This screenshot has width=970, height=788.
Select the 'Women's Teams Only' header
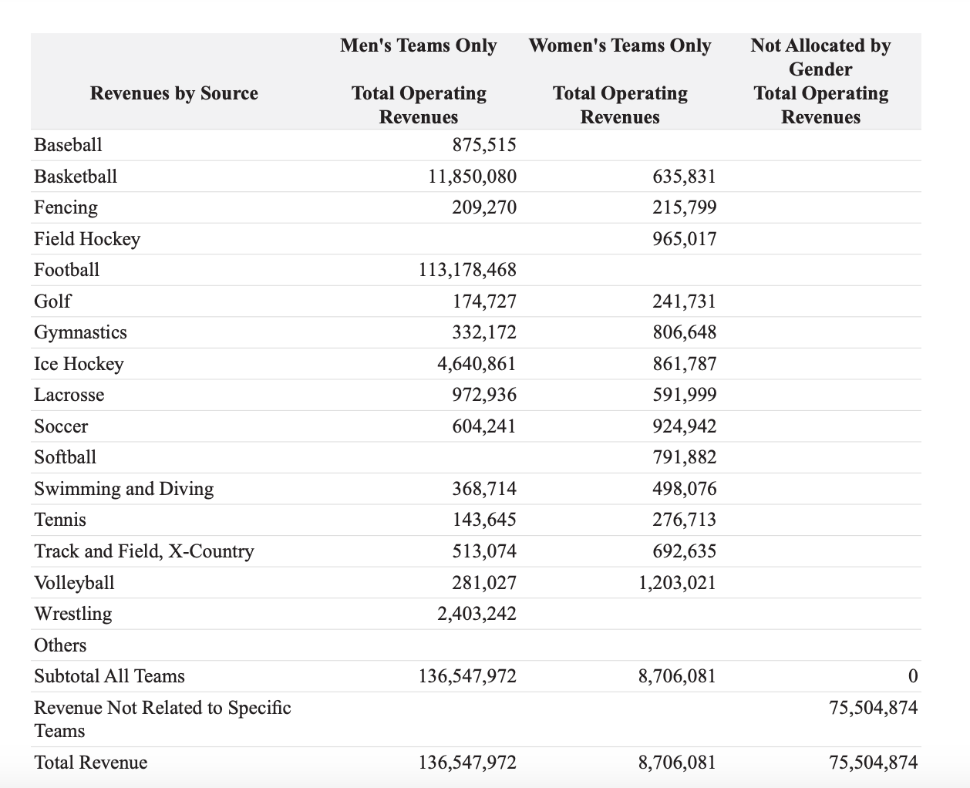point(620,45)
